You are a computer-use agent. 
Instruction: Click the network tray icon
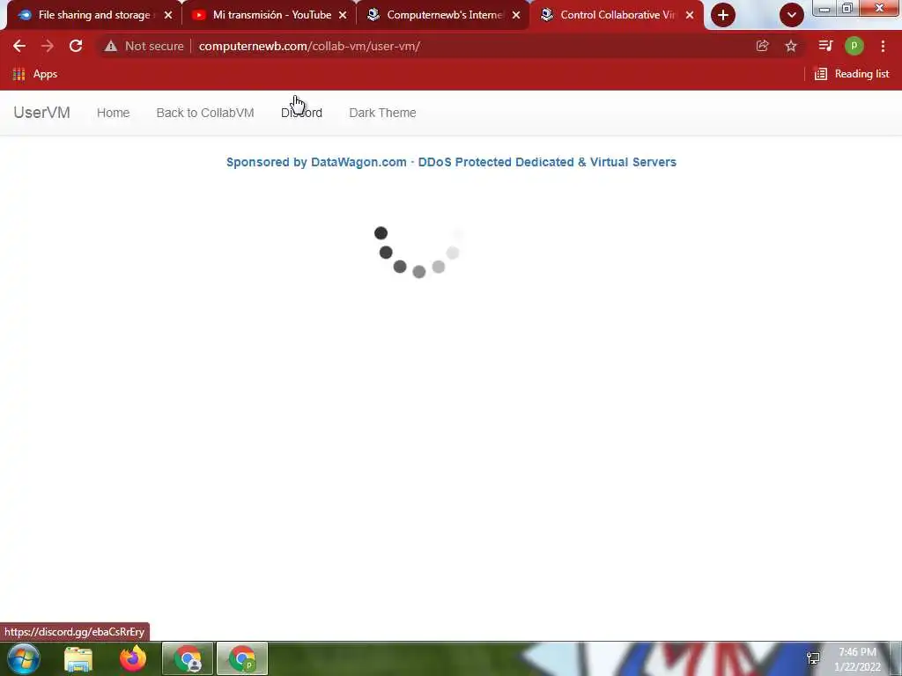(x=813, y=658)
